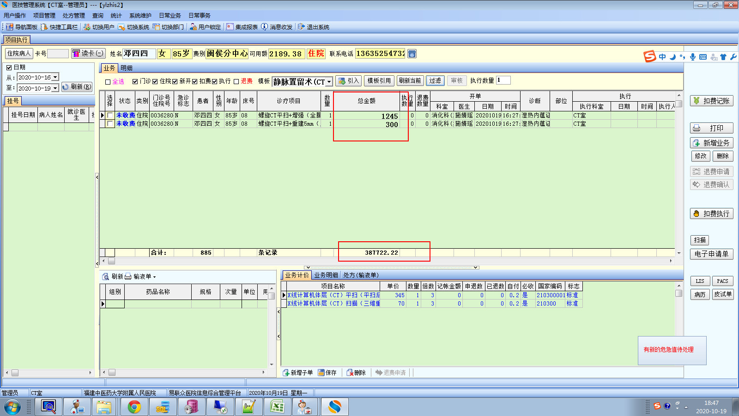Click the 有新的危急值待处理 alert notification
Viewport: 739px width, 416px height.
click(668, 350)
